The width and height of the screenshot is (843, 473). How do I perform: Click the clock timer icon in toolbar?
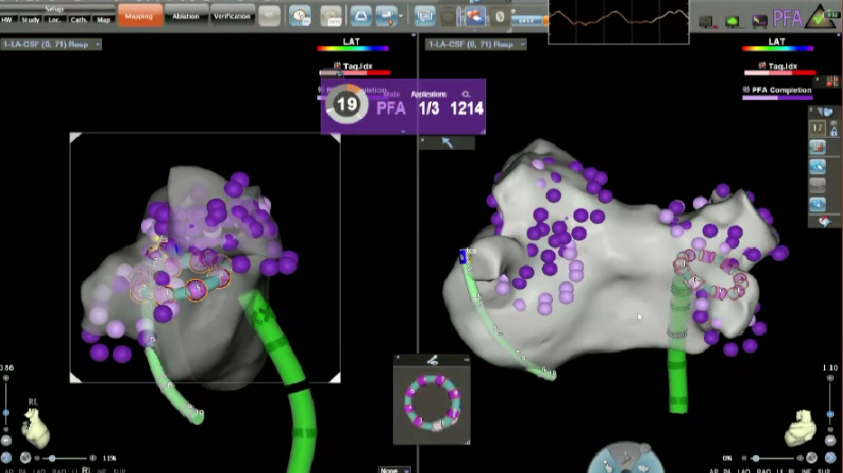(x=300, y=15)
